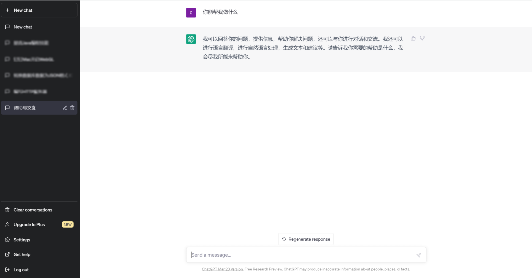The image size is (532, 278).
Task: Open Settings from the sidebar
Action: pyautogui.click(x=22, y=240)
